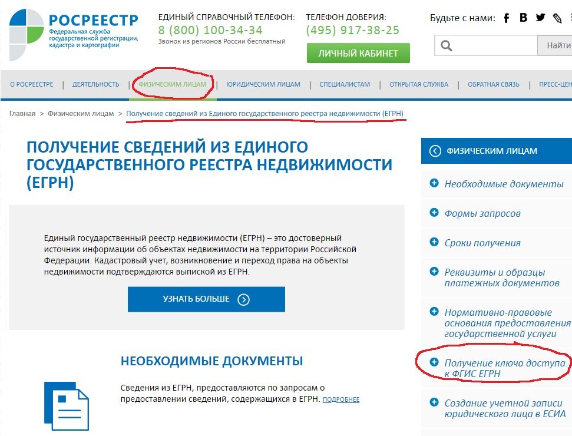Image resolution: width=572 pixels, height=436 pixels.
Task: Click the document icon near Необходимые документы
Action: click(x=67, y=406)
